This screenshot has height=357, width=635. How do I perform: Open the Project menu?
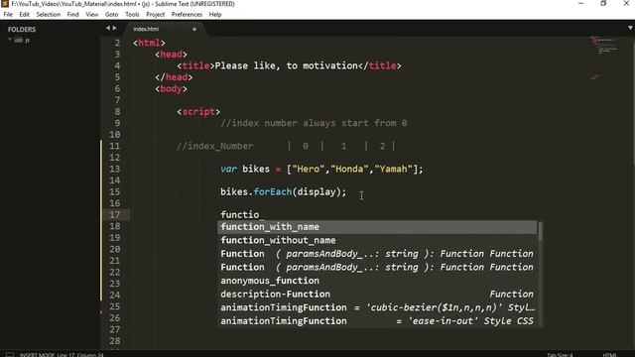[155, 15]
